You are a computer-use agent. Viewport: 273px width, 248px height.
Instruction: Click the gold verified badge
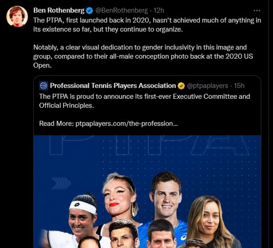point(181,86)
